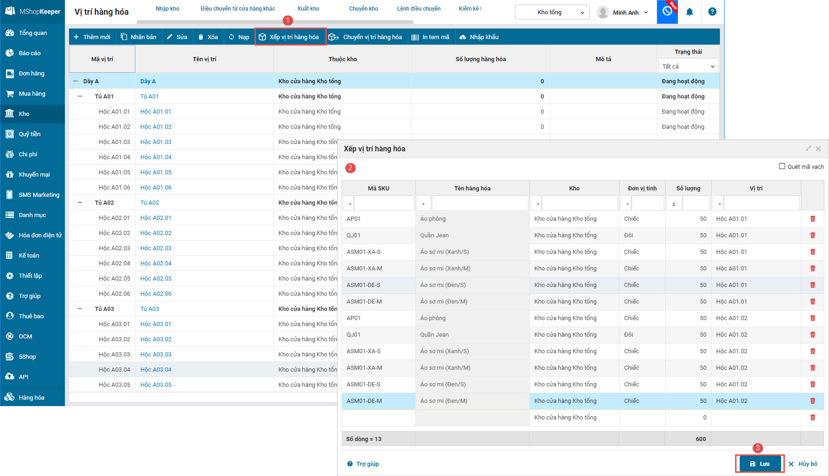Viewport: 829px width, 476px height.
Task: Open the Hộc A01.03 location link
Action: point(156,142)
